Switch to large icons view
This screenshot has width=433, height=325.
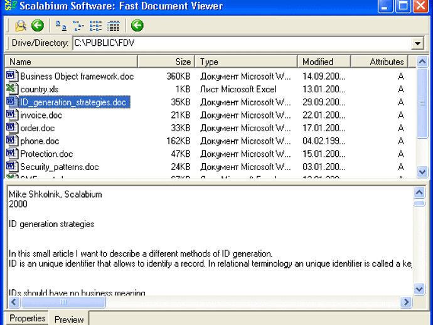pyautogui.click(x=61, y=26)
